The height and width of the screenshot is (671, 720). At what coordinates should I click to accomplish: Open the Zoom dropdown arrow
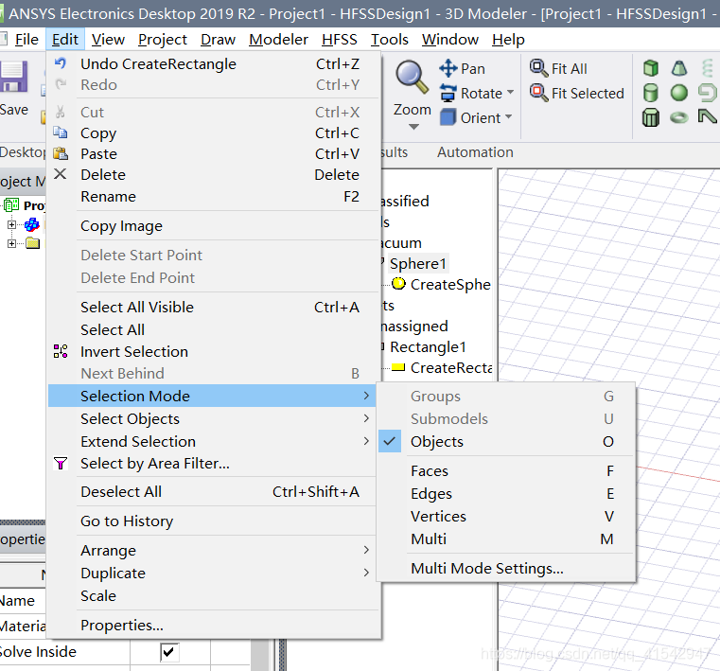[413, 127]
